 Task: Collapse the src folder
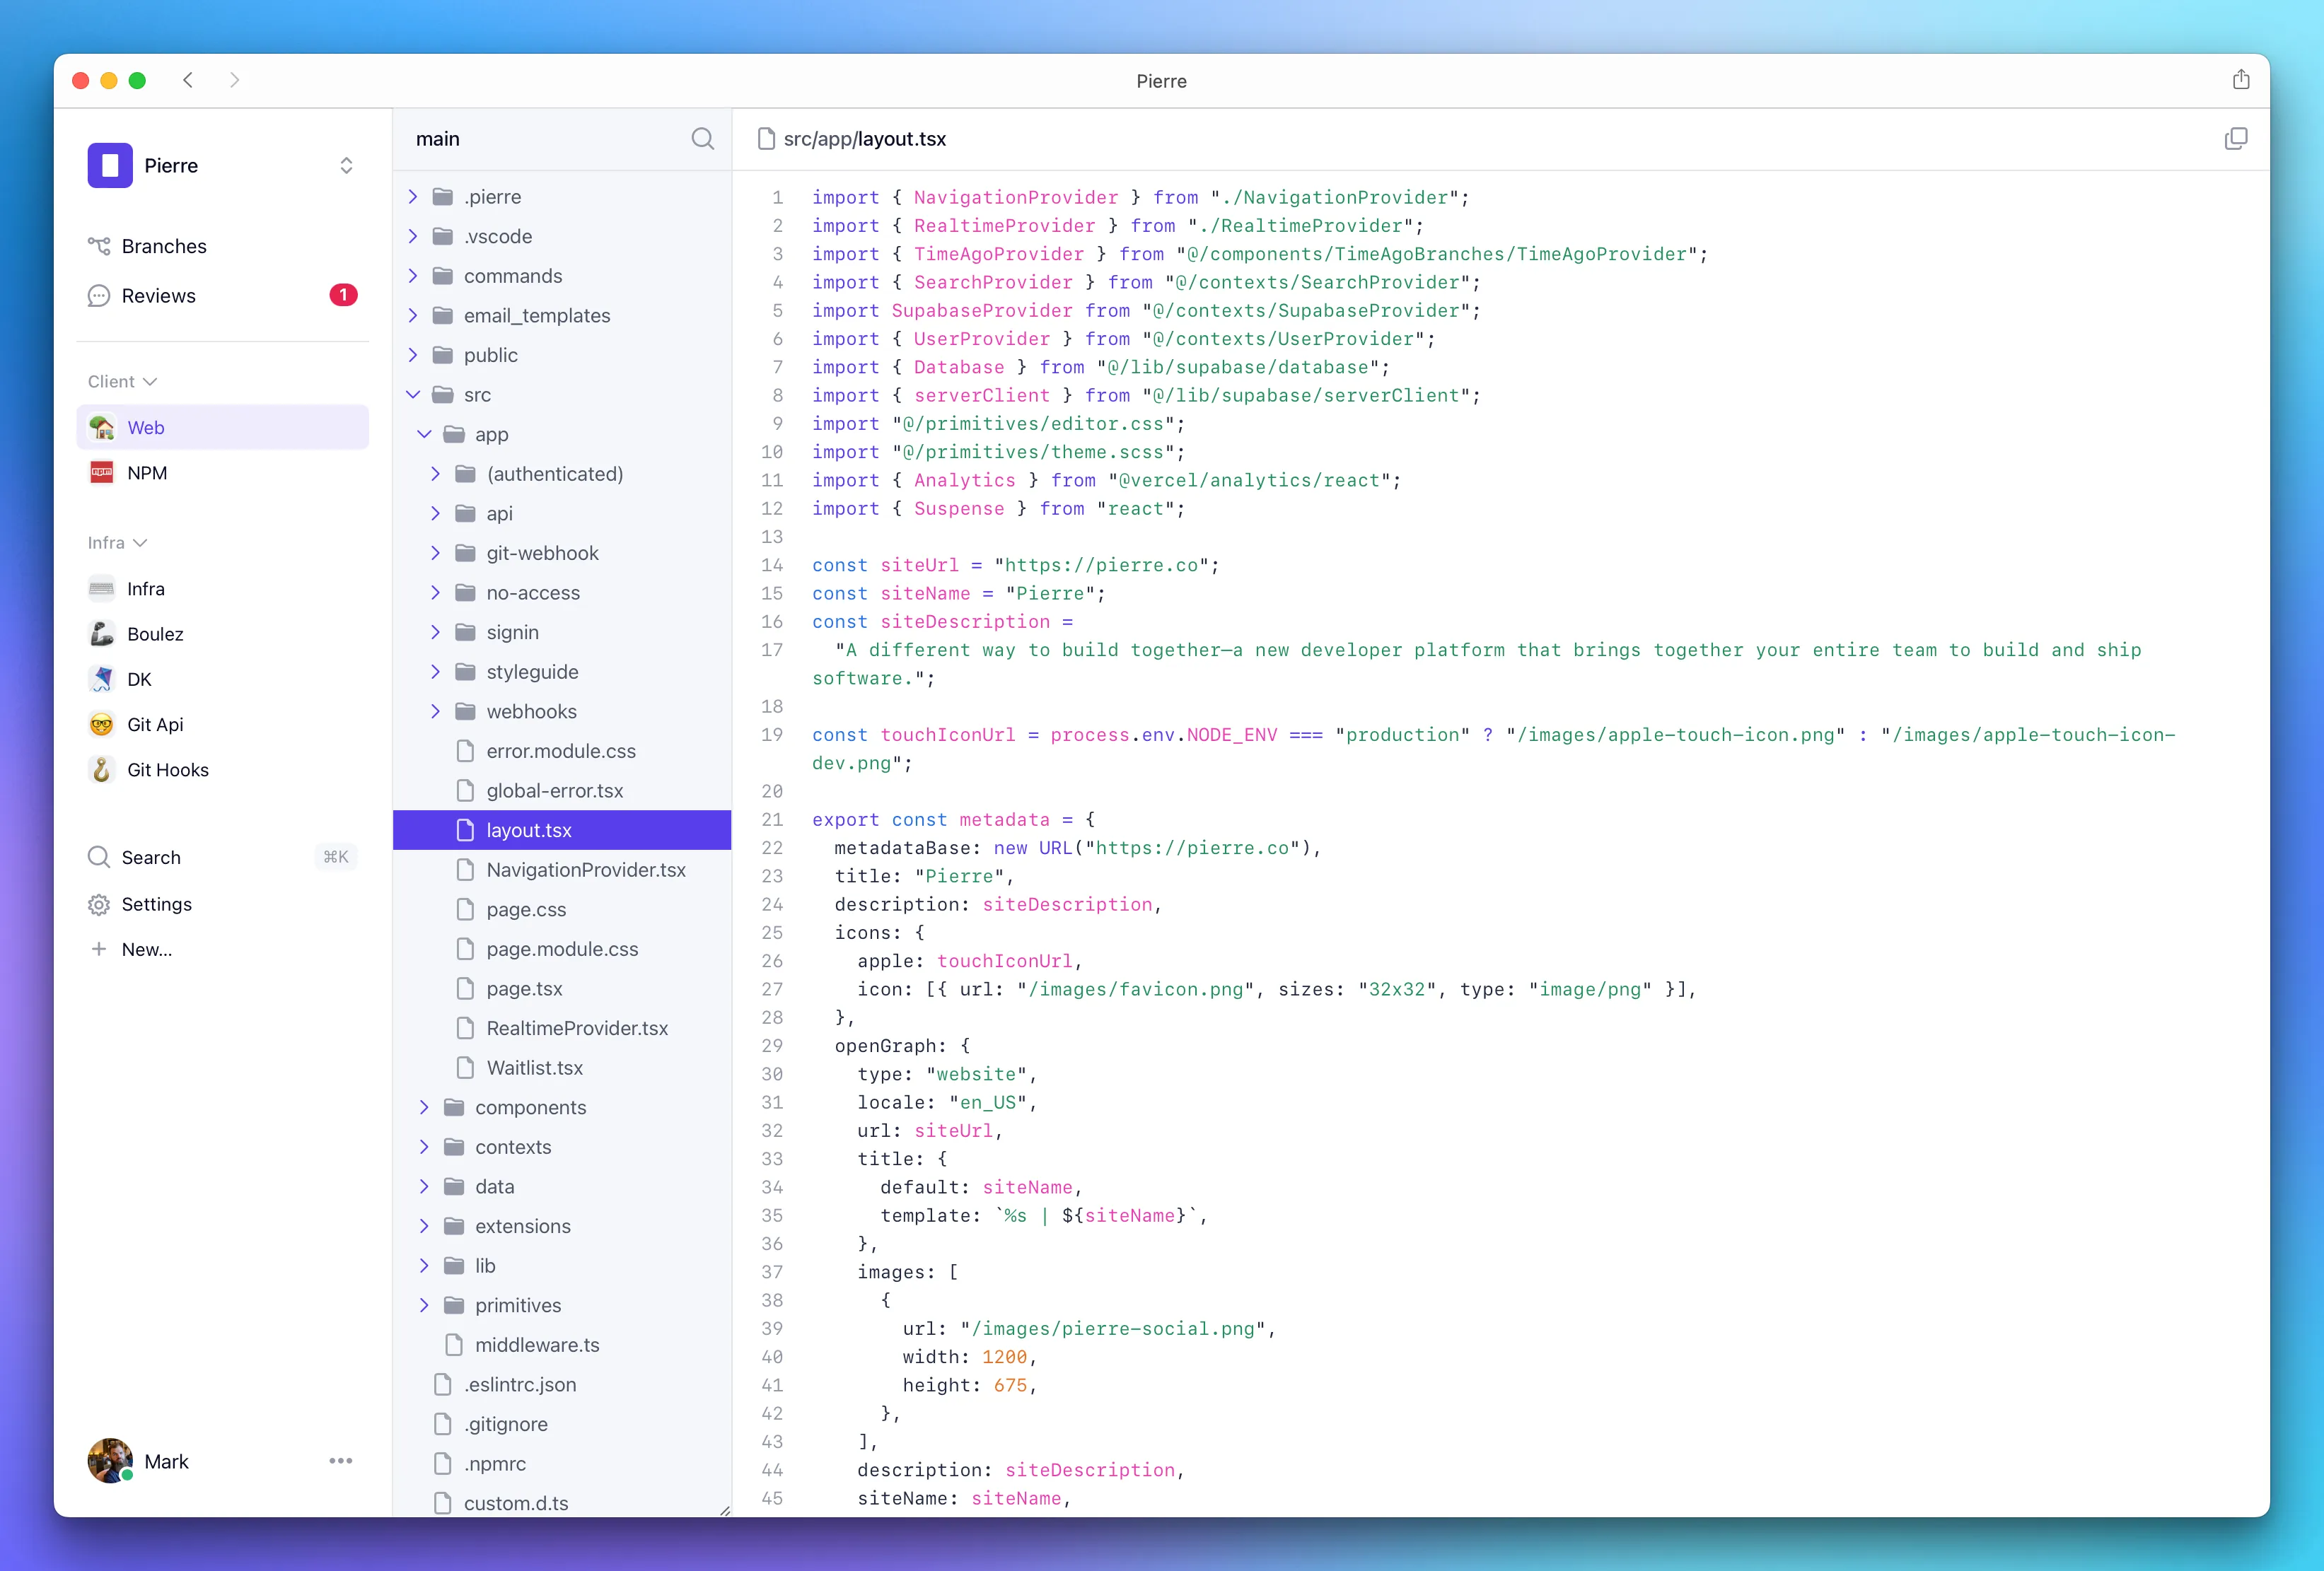coord(413,394)
